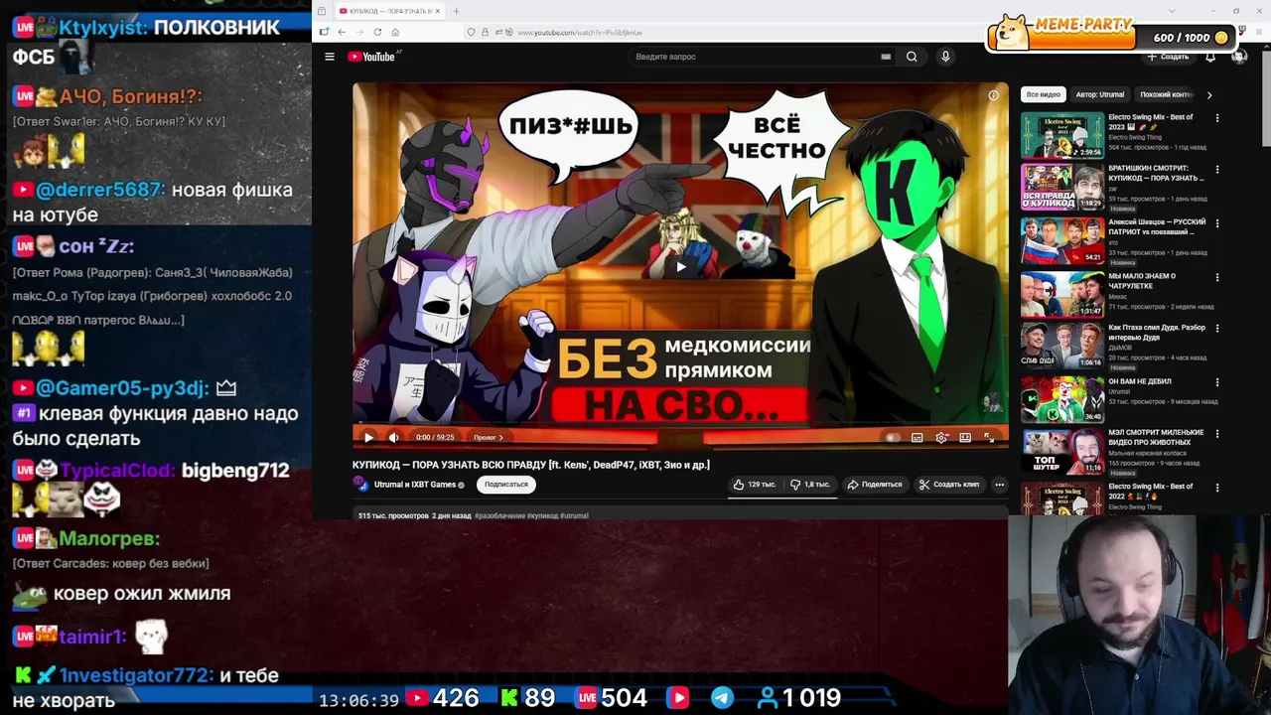The height and width of the screenshot is (715, 1271).
Task: Mute the video volume icon
Action: pyautogui.click(x=393, y=437)
